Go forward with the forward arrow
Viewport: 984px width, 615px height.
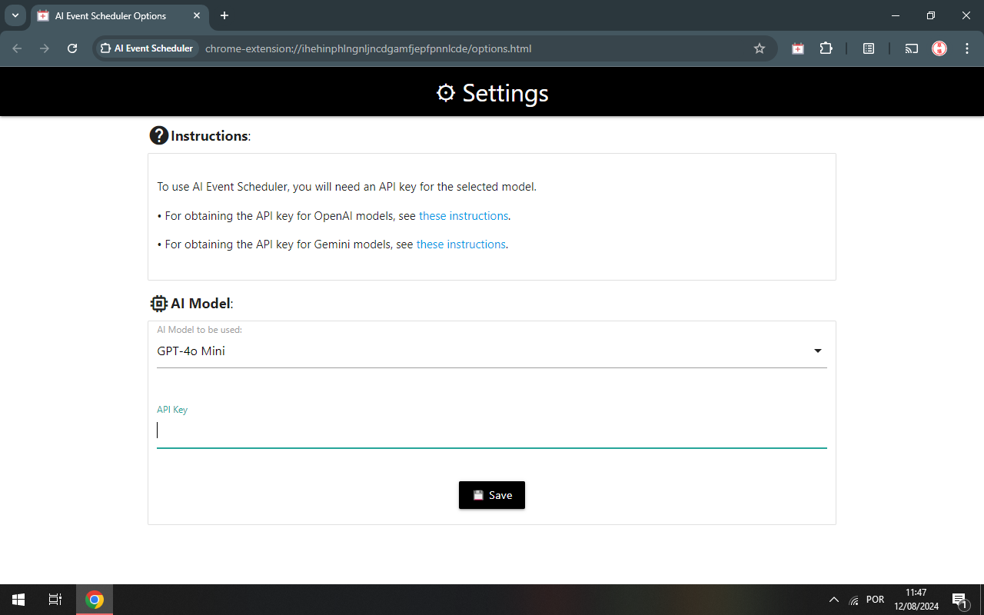[45, 48]
